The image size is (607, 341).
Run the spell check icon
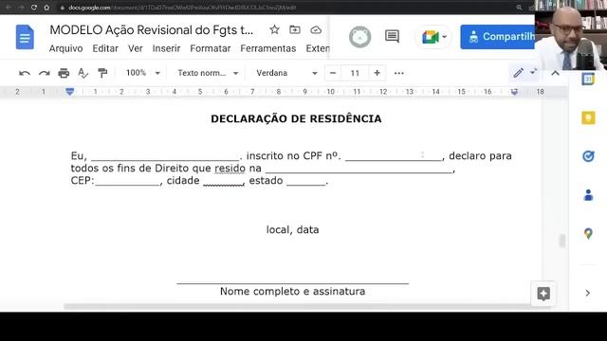pyautogui.click(x=83, y=73)
